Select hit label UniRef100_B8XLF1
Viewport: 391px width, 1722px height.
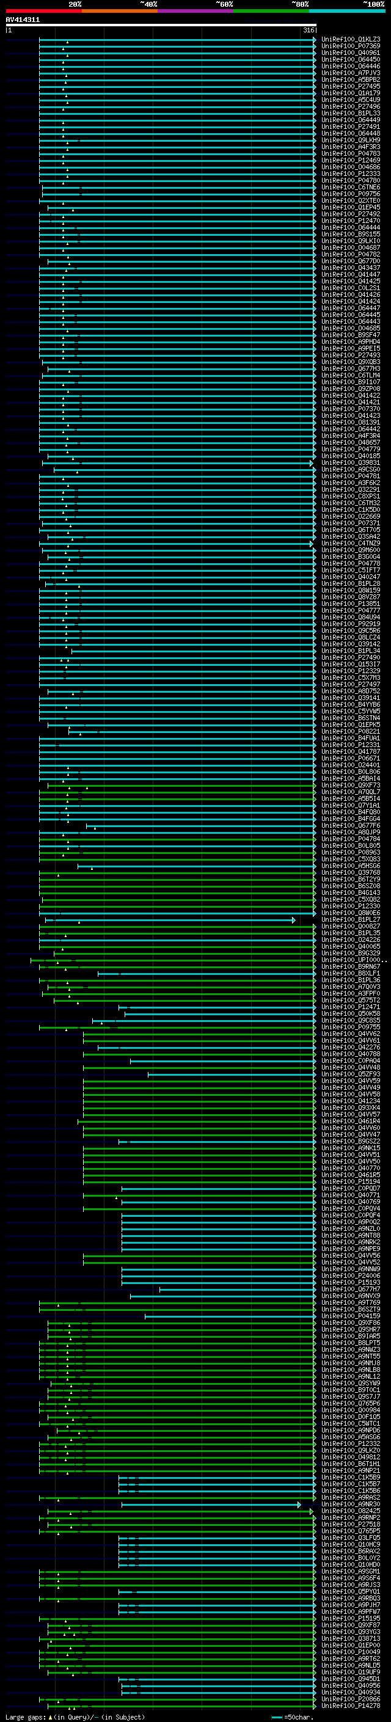click(351, 973)
